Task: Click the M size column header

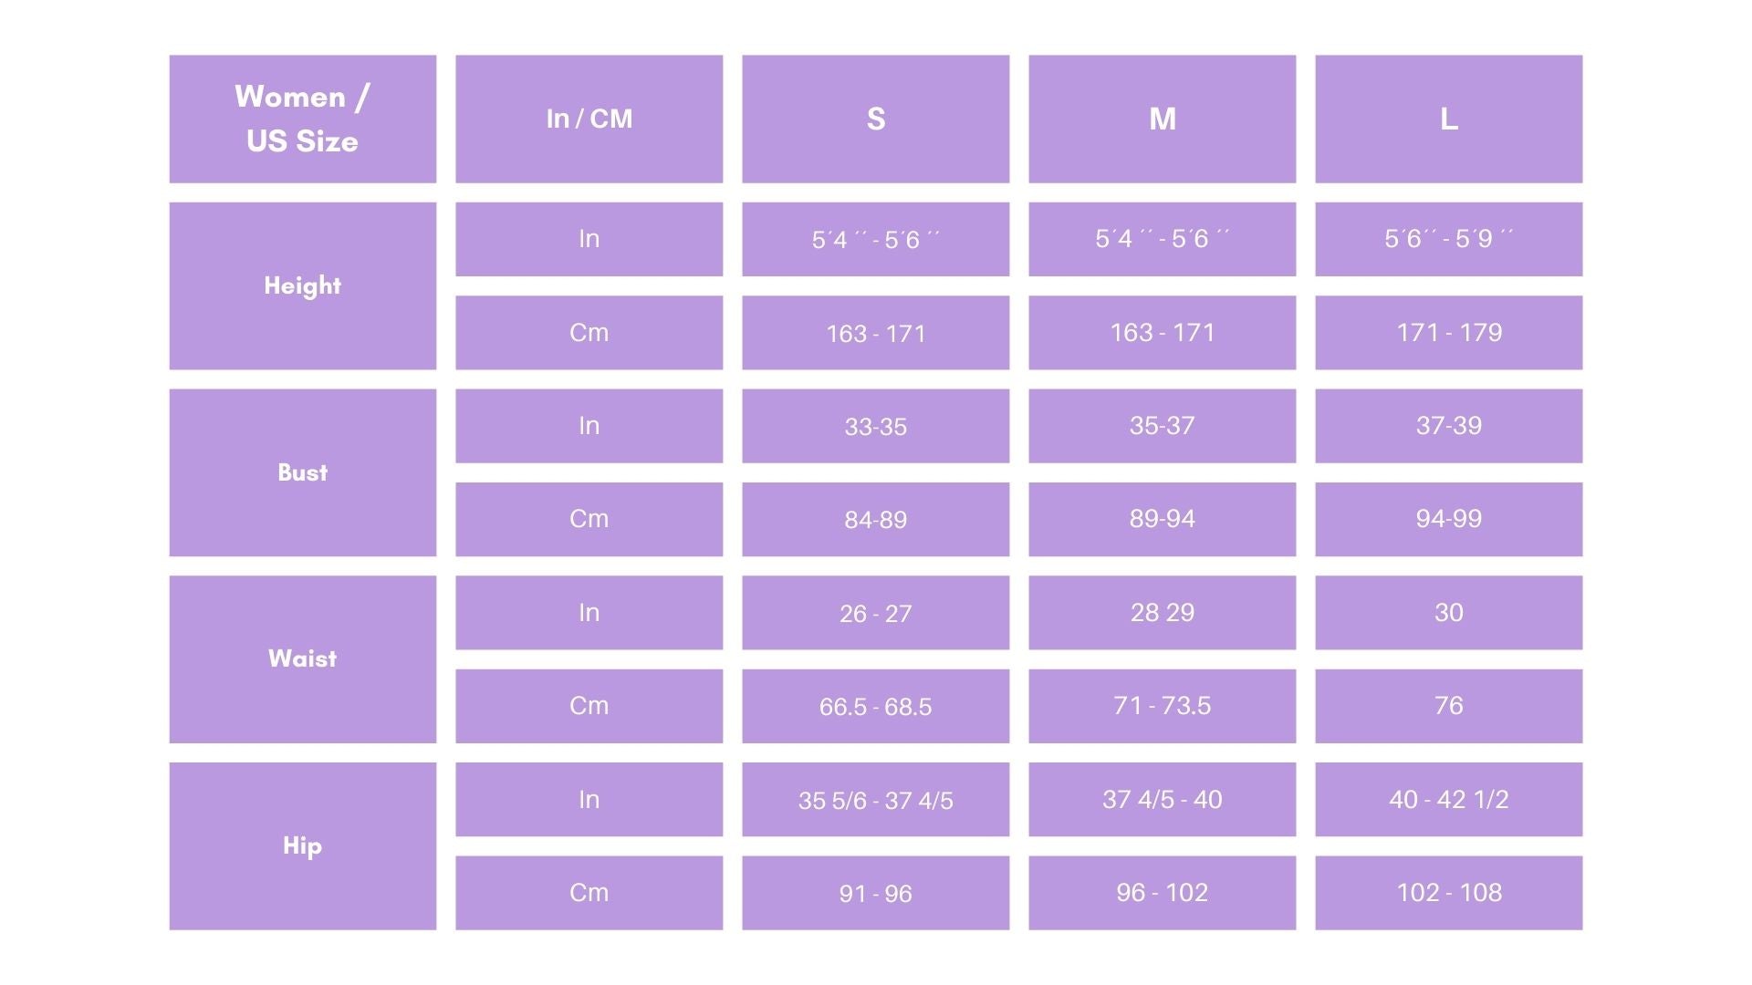Action: coord(1162,119)
